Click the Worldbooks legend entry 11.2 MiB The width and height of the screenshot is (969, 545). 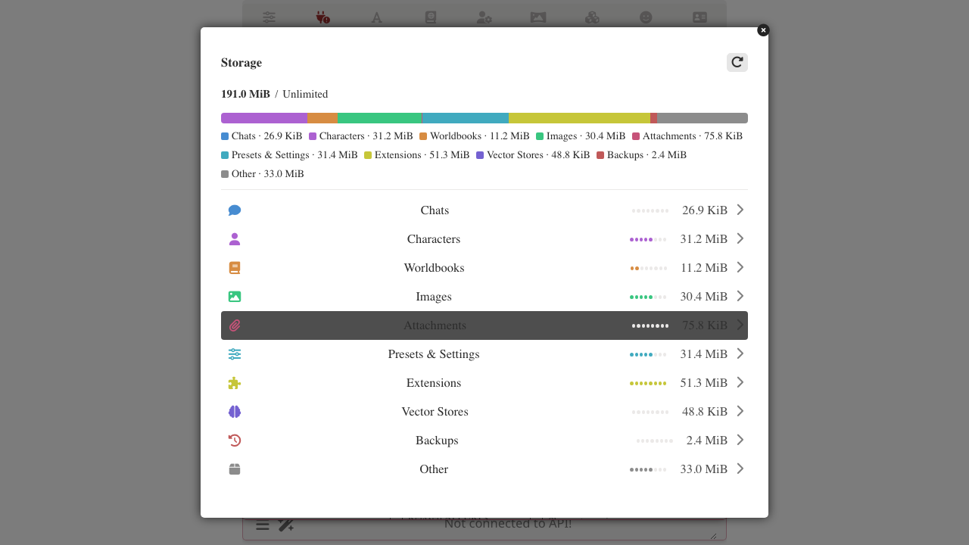(x=475, y=136)
